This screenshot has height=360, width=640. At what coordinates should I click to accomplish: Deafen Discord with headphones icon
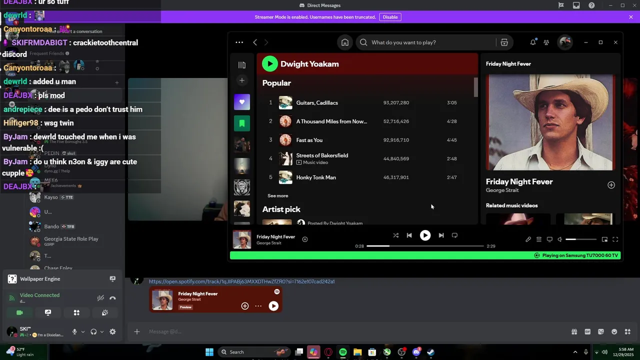[93, 331]
